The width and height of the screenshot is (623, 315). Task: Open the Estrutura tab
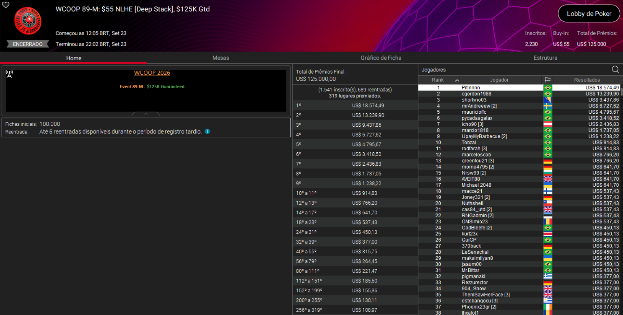click(545, 58)
